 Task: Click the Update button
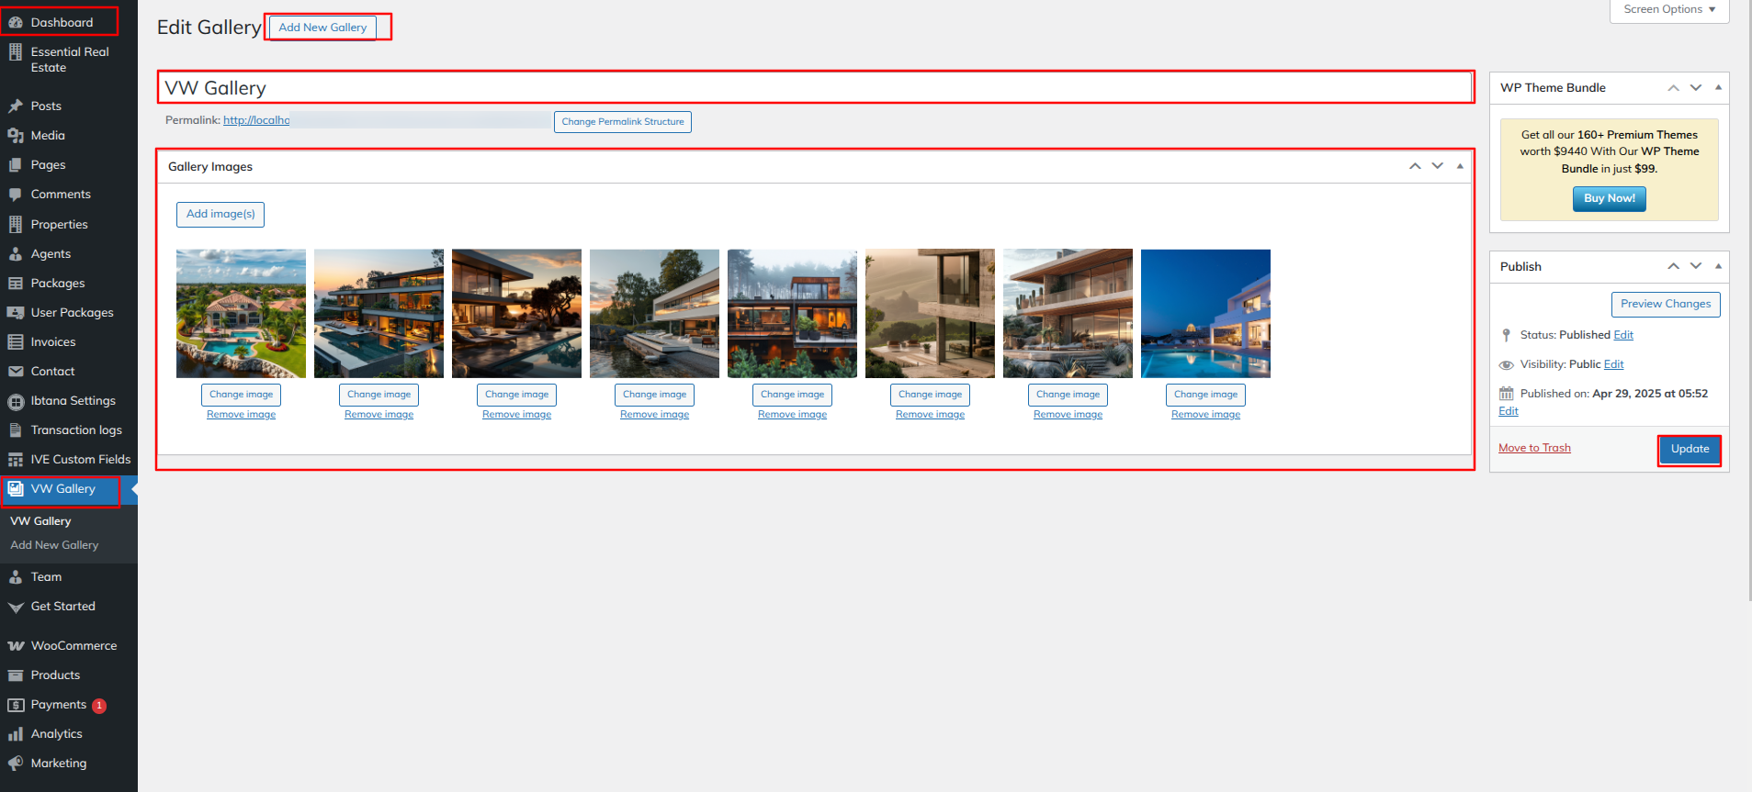coord(1690,450)
